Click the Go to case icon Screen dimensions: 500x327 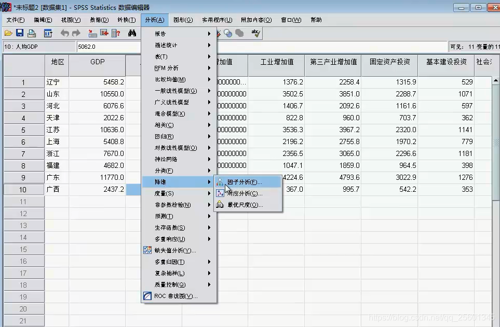click(93, 33)
